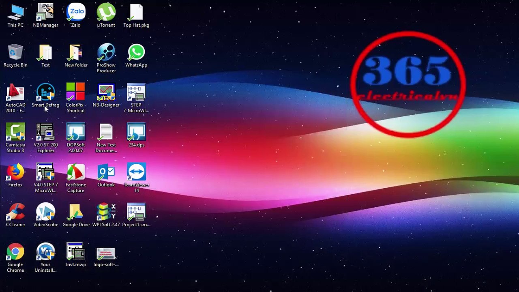
Task: Launch NB-Designer shortcut
Action: [x=106, y=96]
